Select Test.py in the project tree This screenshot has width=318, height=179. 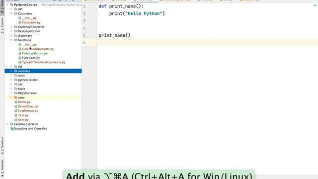click(23, 115)
